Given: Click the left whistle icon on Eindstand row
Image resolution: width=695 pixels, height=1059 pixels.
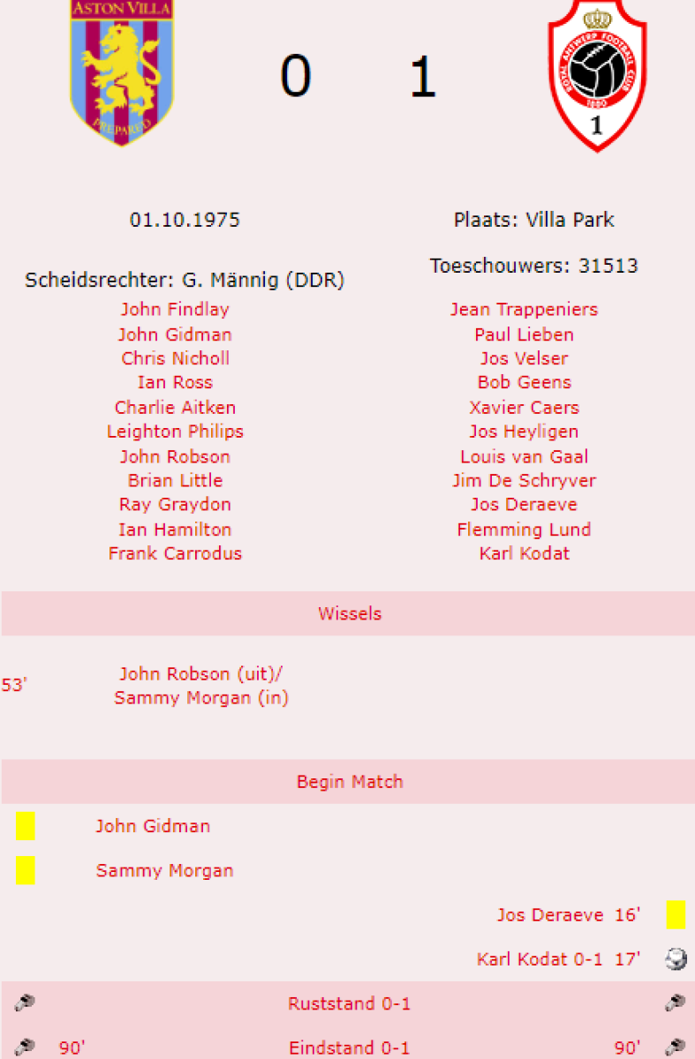Looking at the screenshot, I should click(25, 1048).
